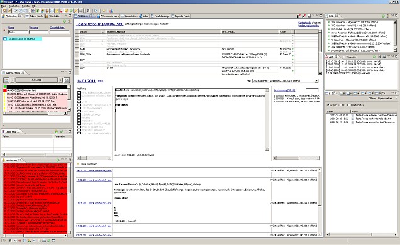Add new AUF entry with green plus

coord(374,57)
